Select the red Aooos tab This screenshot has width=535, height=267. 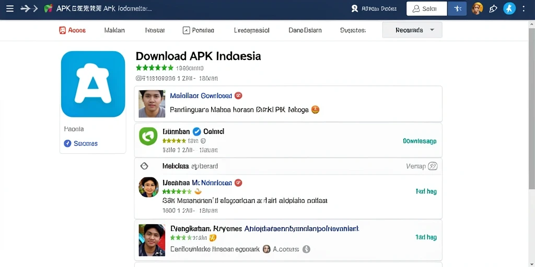(x=72, y=30)
